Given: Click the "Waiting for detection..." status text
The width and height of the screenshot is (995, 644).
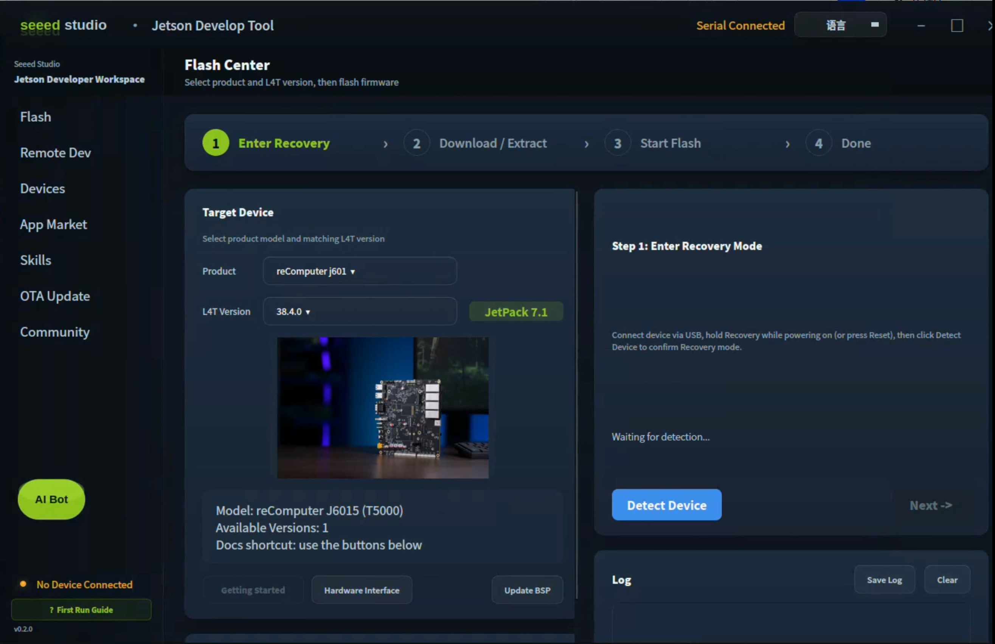Looking at the screenshot, I should 661,437.
